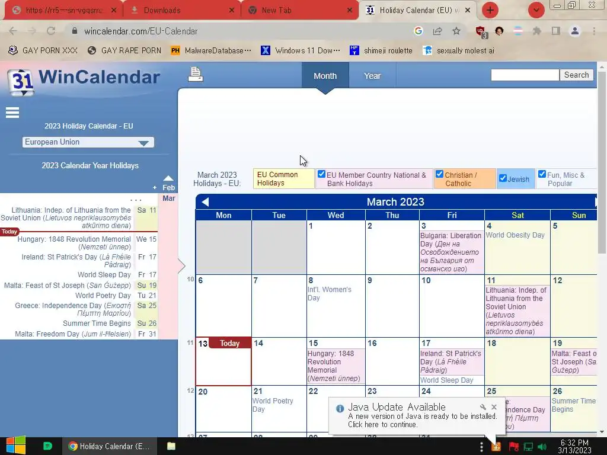Open the uBlock extension icon

pyautogui.click(x=481, y=32)
